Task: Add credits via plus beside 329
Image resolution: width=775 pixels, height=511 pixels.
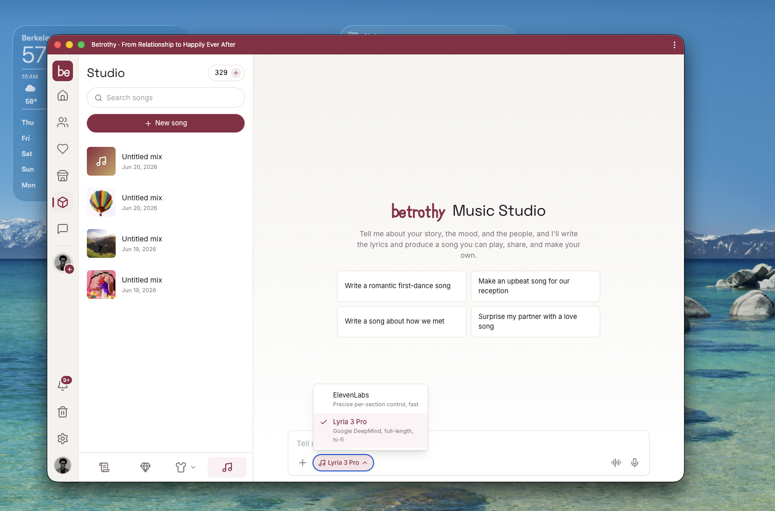Action: (x=236, y=73)
